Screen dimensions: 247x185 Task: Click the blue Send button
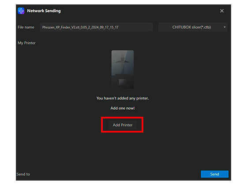[x=214, y=174]
